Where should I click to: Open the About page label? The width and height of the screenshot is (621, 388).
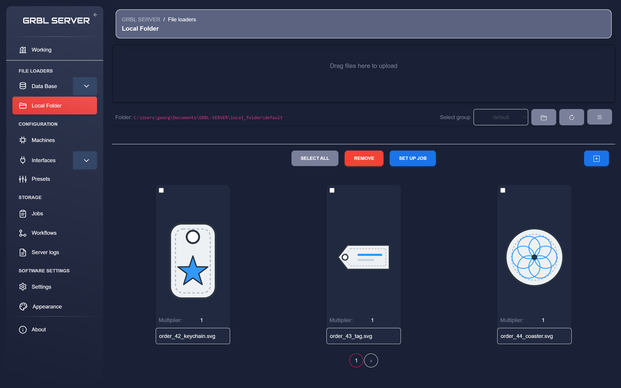click(x=39, y=329)
